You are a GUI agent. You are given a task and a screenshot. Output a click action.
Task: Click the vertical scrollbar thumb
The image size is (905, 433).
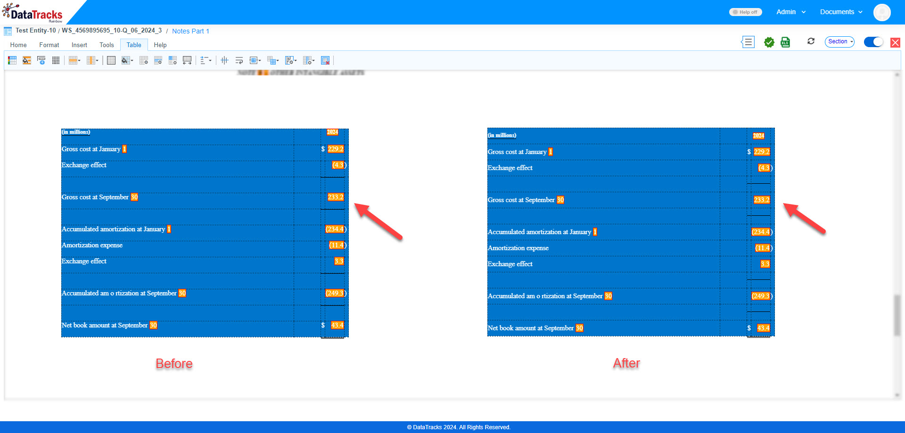pos(897,315)
